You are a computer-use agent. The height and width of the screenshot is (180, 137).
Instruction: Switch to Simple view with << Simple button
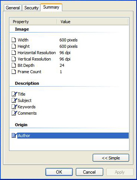point(111,158)
